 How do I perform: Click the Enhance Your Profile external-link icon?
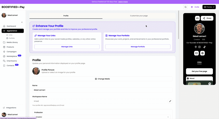pos(33,26)
